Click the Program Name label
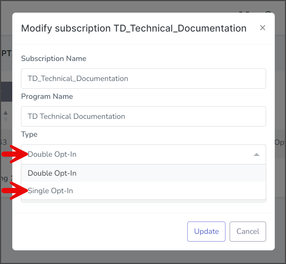 [47, 96]
